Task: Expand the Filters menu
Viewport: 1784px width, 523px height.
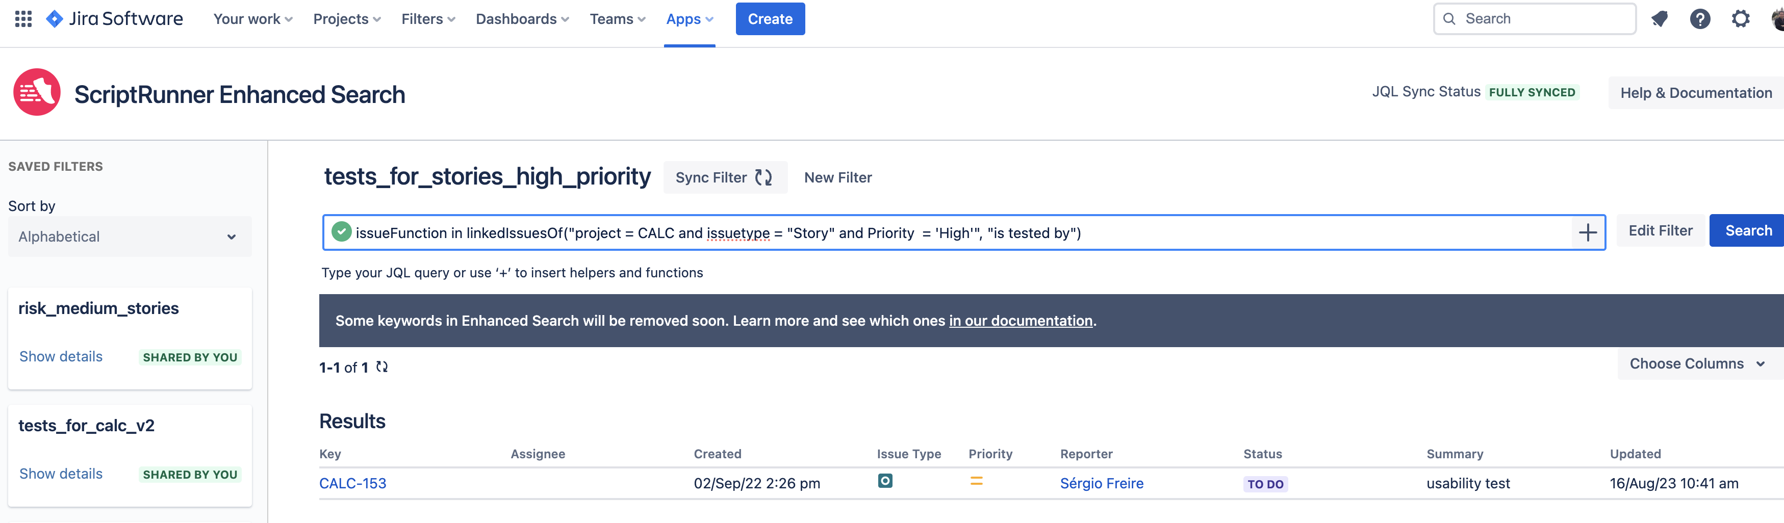Action: point(428,19)
